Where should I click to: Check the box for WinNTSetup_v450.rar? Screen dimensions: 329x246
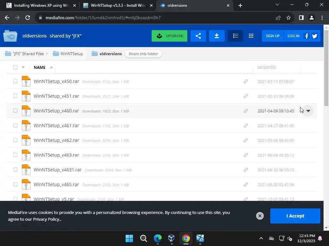(x=15, y=81)
